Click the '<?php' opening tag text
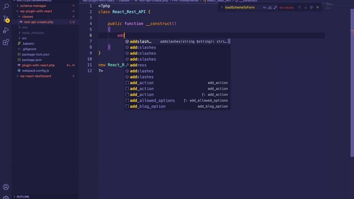The width and height of the screenshot is (354, 199). pos(105,6)
